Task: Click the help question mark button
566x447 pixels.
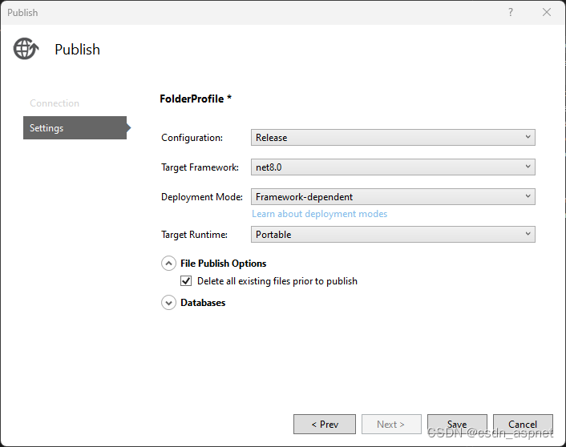Action: [x=511, y=12]
